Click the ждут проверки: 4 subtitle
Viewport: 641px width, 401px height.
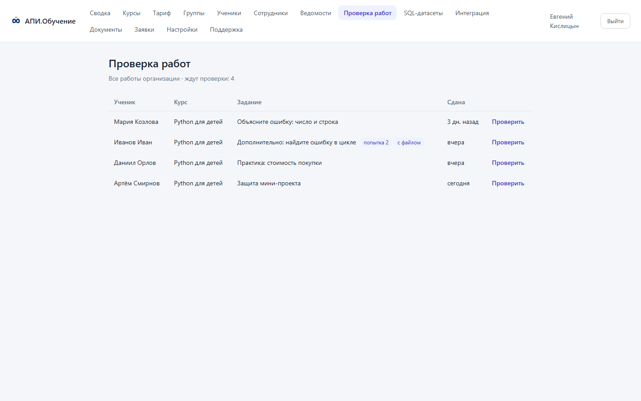[x=209, y=78]
